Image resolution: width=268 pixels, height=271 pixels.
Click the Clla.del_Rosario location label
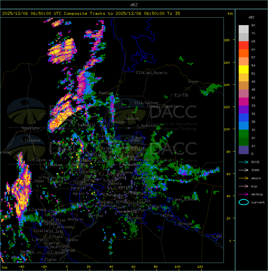coord(152,73)
